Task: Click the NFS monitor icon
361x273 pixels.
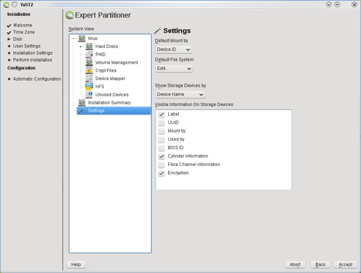Action: click(x=89, y=86)
